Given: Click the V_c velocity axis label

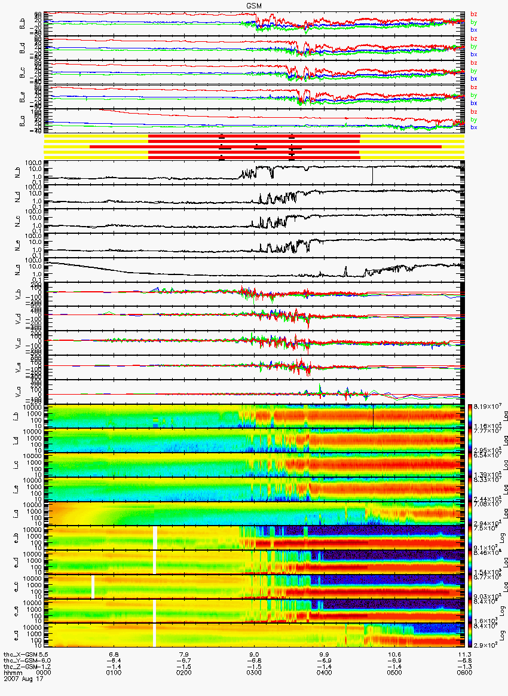Looking at the screenshot, I should (x=19, y=342).
